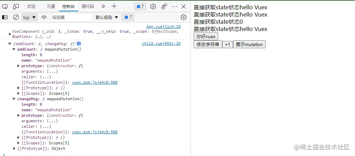Image resolution: width=355 pixels, height=156 pixels.
Task: Expand the [[Prototype]]: Object node
Action: 14,148
